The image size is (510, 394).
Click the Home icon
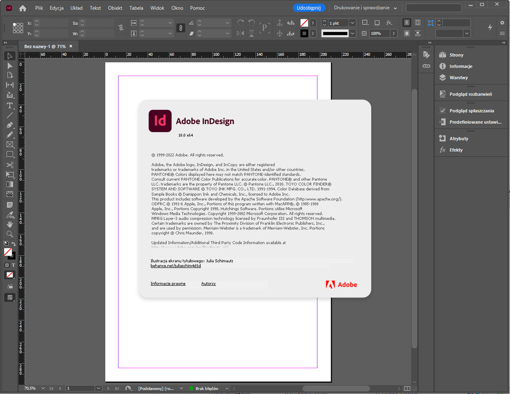[x=23, y=8]
